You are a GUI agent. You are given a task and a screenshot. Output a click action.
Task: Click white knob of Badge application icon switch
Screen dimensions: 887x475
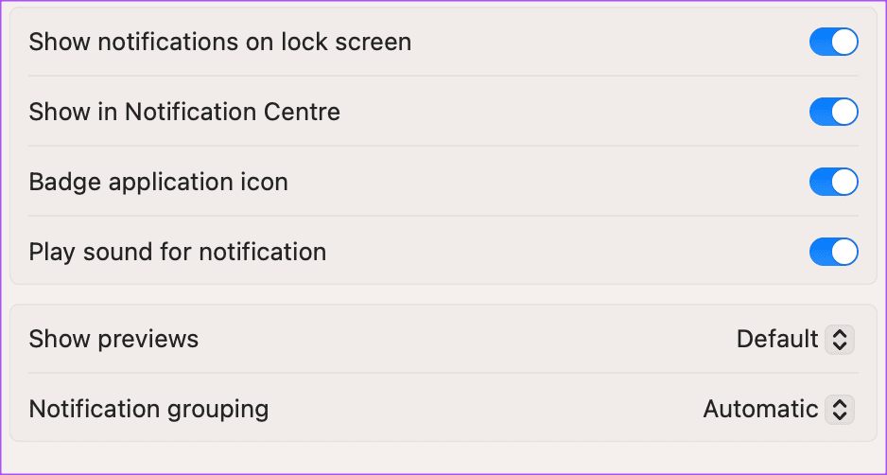[x=844, y=182]
